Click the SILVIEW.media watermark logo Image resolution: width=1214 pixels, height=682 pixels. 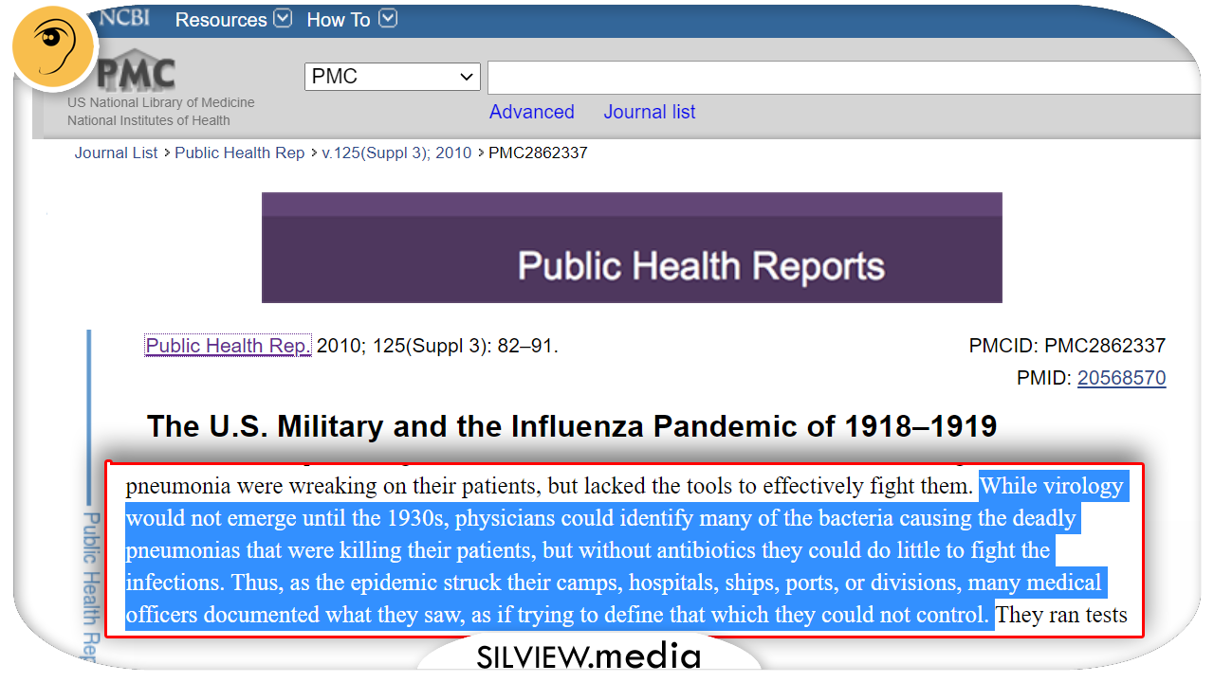tap(588, 655)
